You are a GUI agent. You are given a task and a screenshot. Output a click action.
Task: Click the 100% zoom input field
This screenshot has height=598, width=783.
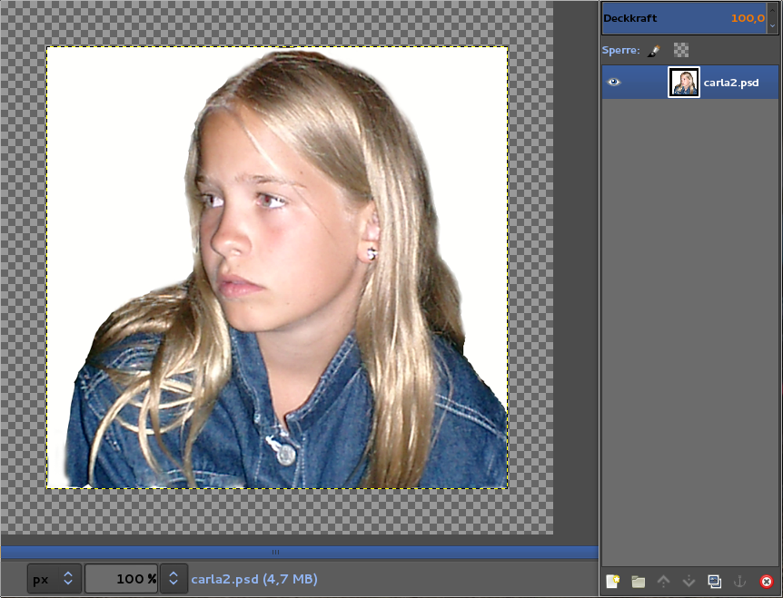click(121, 579)
